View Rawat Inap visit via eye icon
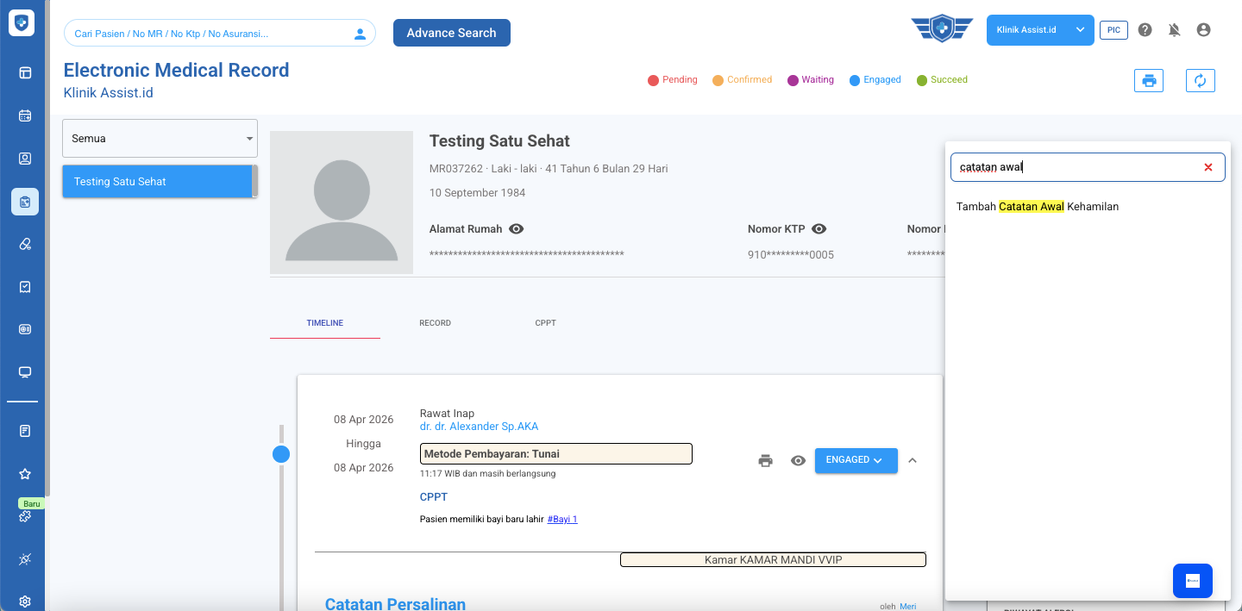Screen dimensions: 1242x611 [798, 461]
